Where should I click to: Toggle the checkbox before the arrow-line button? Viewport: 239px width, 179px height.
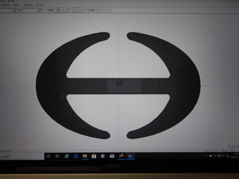click(70, 10)
